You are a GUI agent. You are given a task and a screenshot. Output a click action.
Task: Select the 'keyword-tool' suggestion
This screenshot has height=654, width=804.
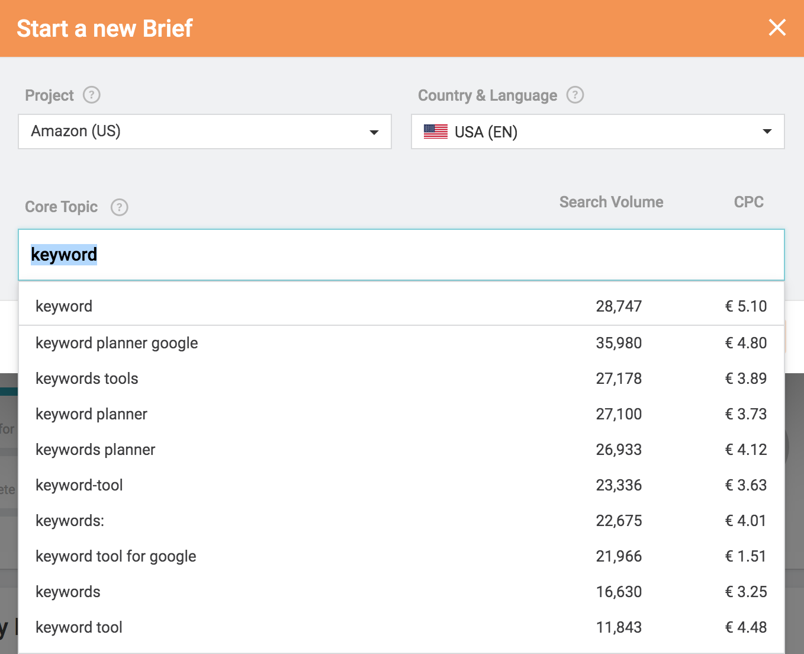401,485
